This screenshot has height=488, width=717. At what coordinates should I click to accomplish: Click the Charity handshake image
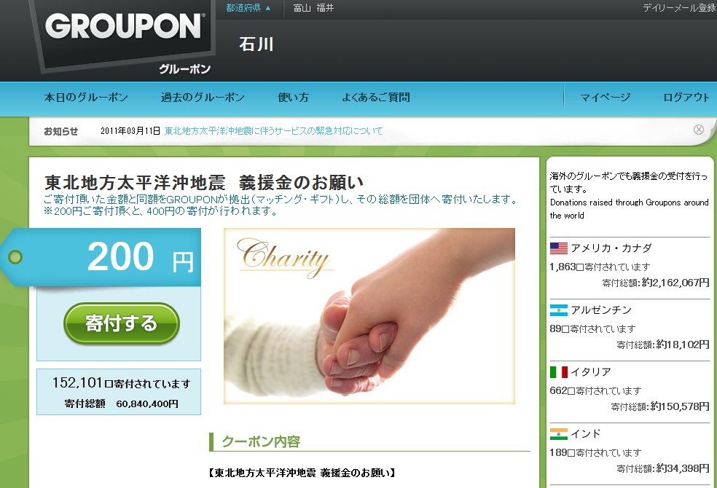click(x=369, y=316)
